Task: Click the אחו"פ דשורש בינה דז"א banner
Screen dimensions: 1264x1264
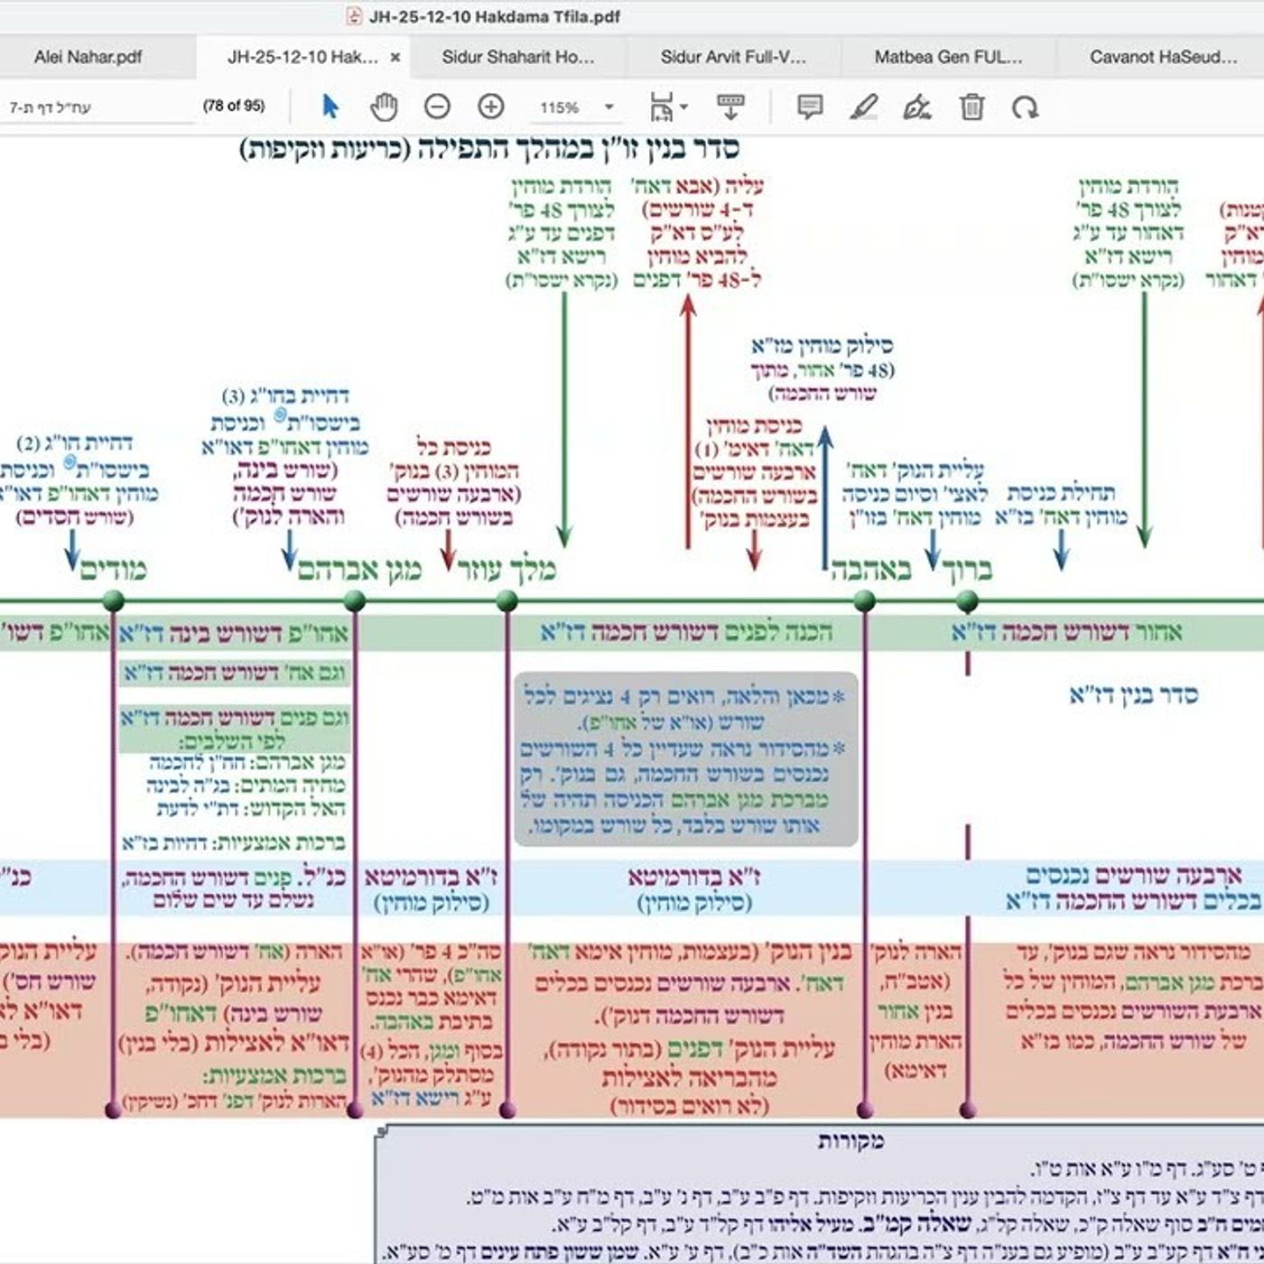Action: coord(234,634)
